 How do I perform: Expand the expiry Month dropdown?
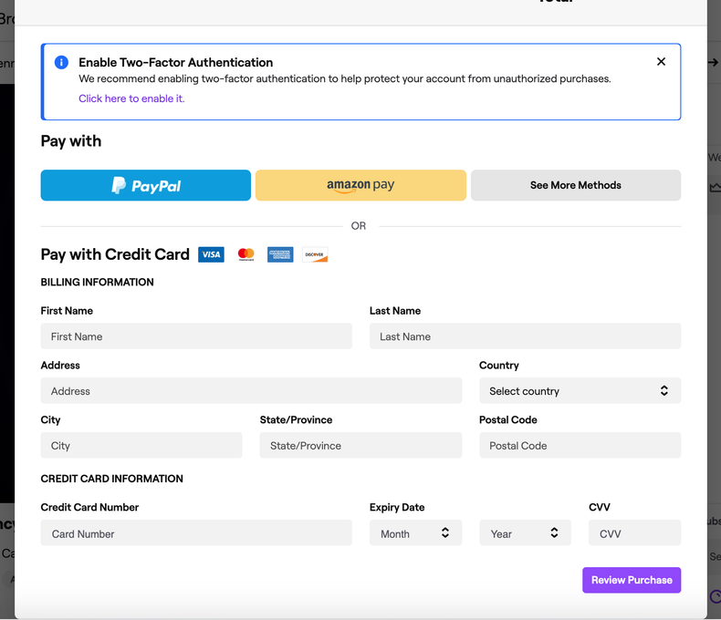(415, 533)
